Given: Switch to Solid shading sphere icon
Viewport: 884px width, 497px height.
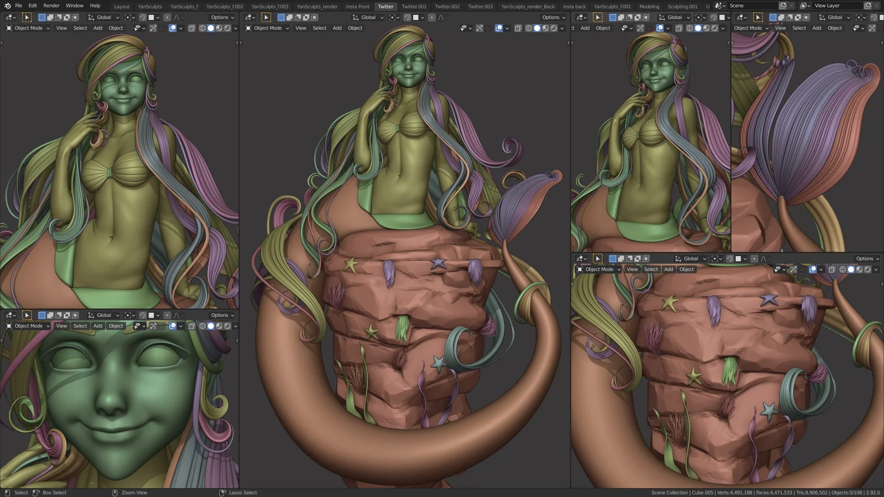Looking at the screenshot, I should (211, 28).
